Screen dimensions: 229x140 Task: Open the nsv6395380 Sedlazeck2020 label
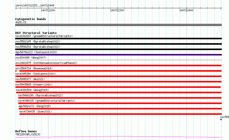point(36,74)
